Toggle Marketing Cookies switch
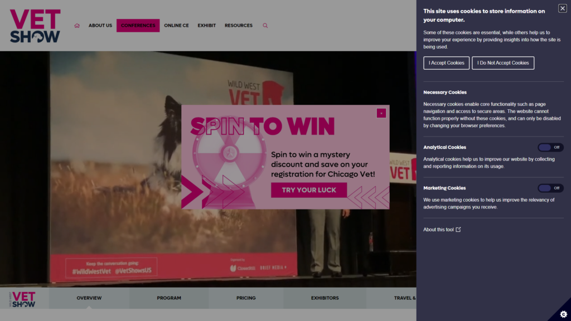This screenshot has height=321, width=571. pyautogui.click(x=550, y=188)
